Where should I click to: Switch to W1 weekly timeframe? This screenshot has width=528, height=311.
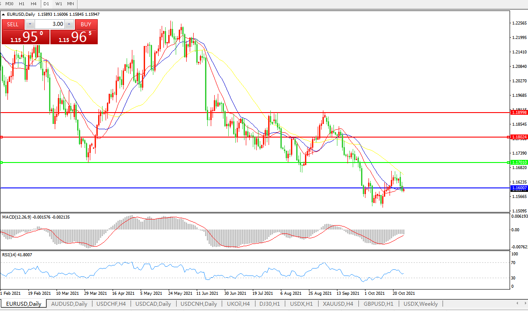pos(59,4)
